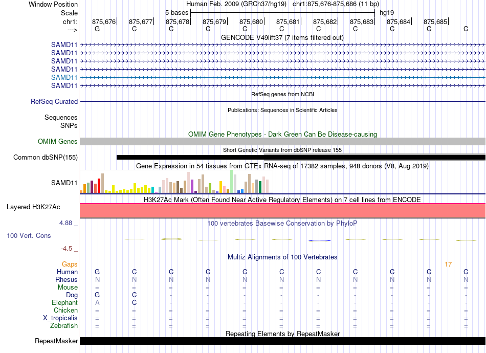Open '100 vertebrates Basewise Conservation by PhyloP' title
The height and width of the screenshot is (353, 486).
pos(282,224)
